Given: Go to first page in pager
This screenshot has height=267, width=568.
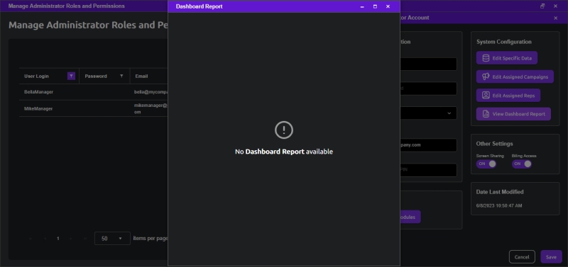Looking at the screenshot, I should [31, 239].
